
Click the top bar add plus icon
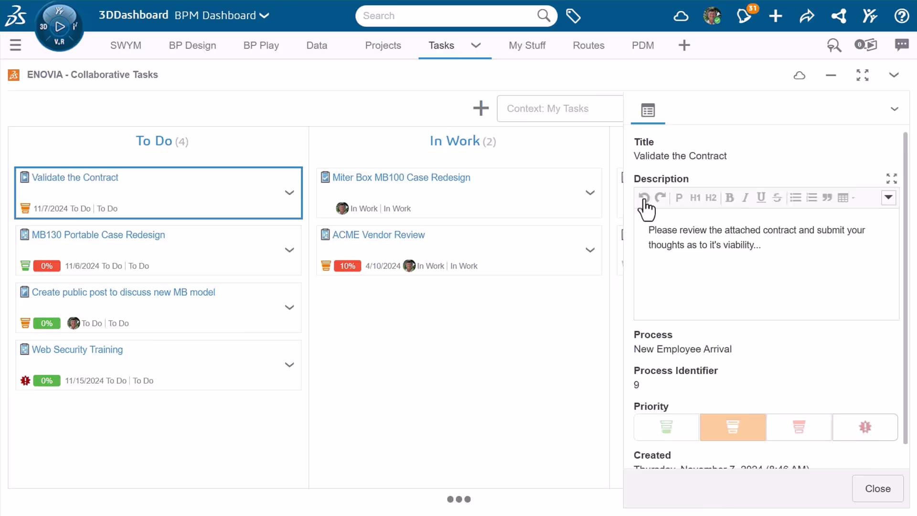(x=775, y=16)
